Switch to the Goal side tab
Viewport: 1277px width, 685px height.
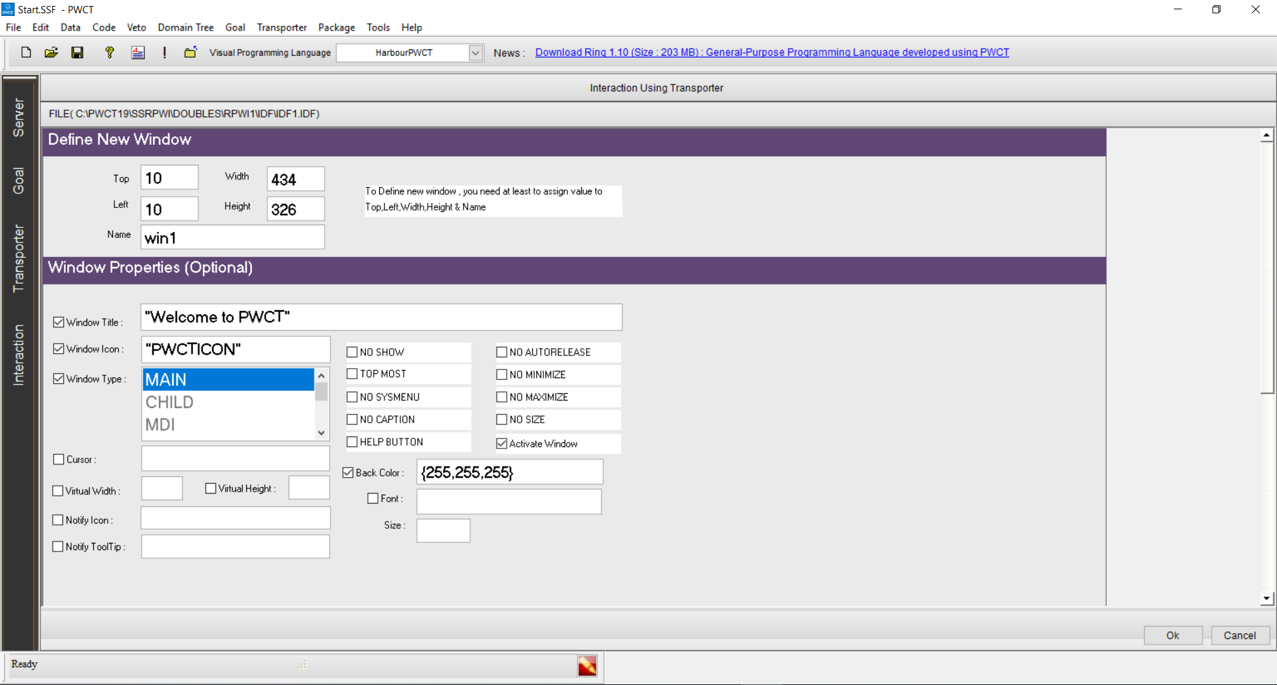click(x=19, y=181)
